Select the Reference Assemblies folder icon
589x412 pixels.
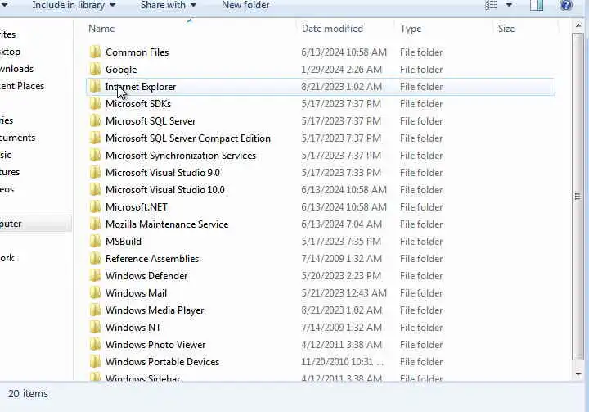point(96,259)
